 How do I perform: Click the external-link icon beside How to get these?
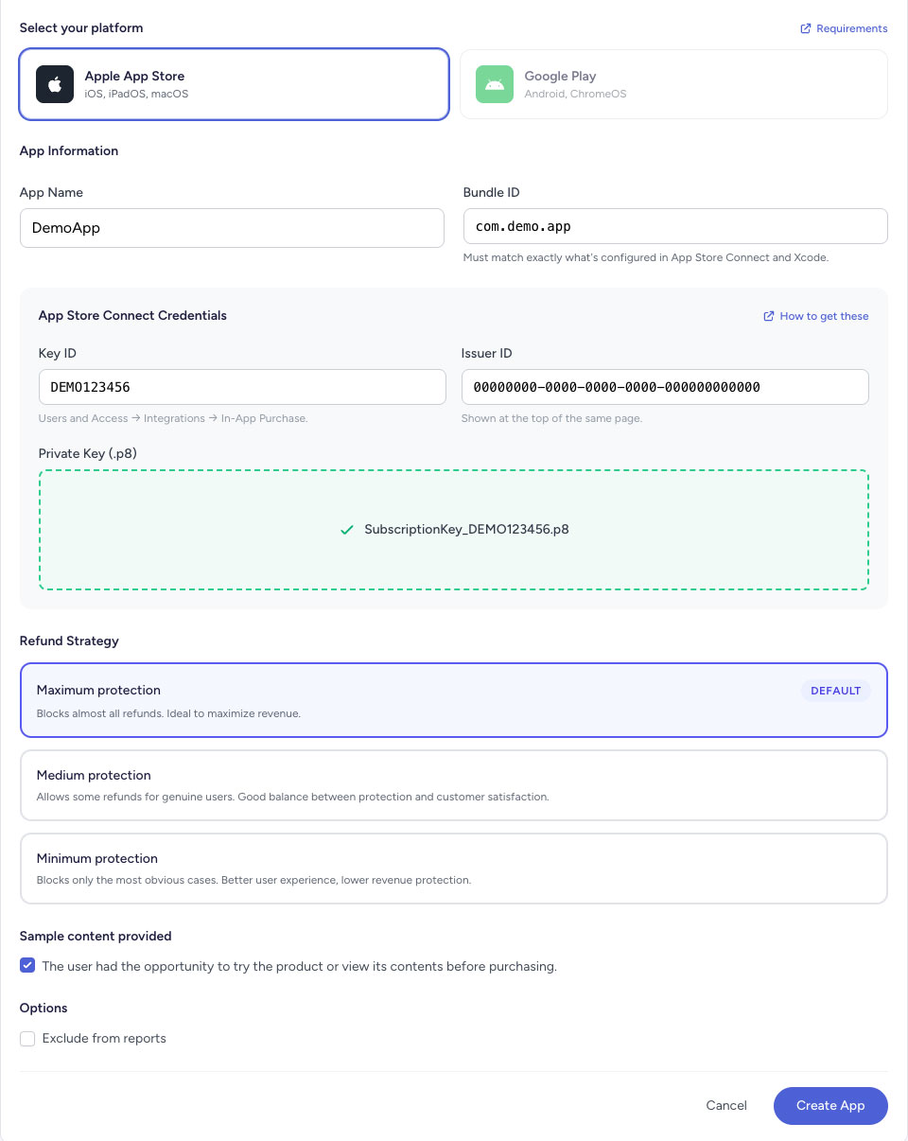769,316
